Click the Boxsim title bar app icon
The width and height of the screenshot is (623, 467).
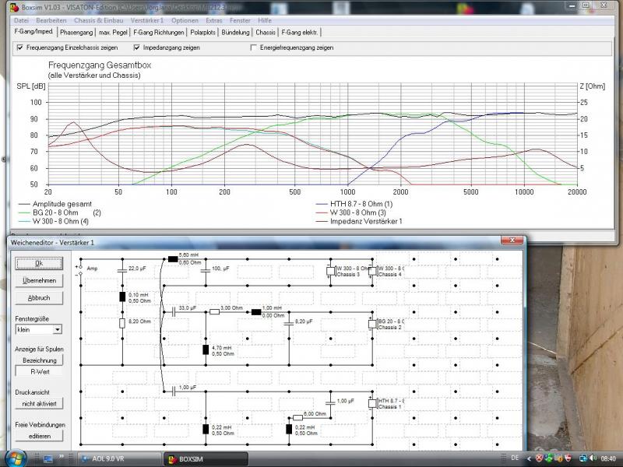(14, 7)
